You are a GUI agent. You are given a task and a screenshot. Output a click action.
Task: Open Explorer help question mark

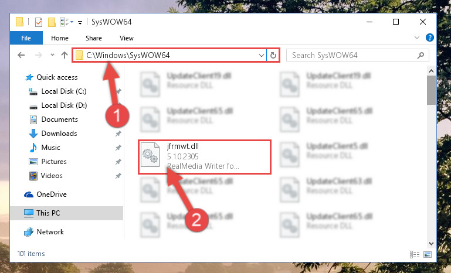430,37
